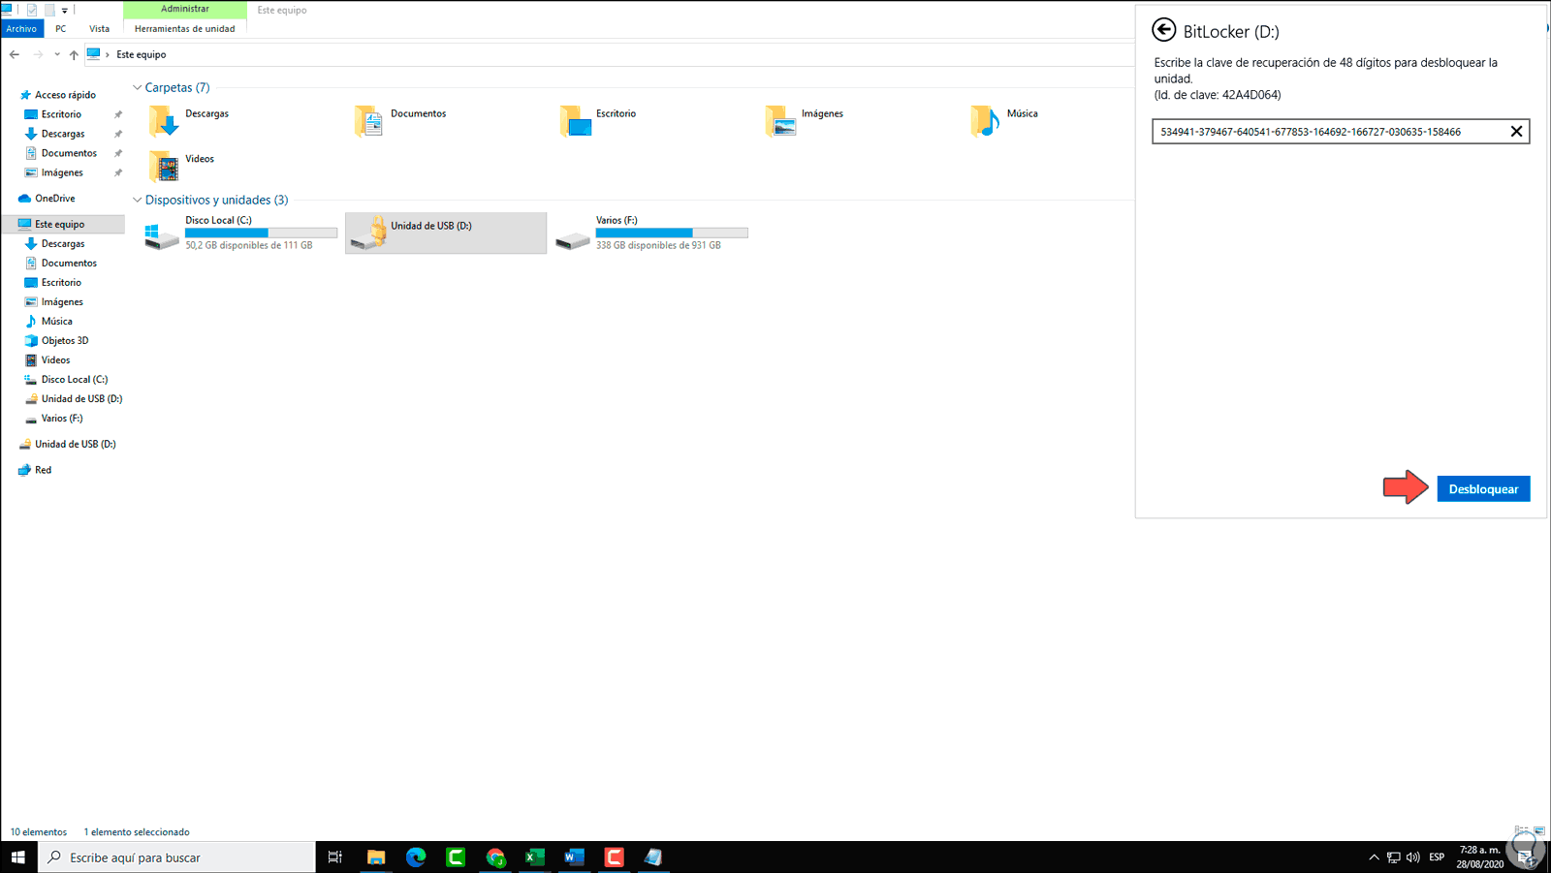1551x873 pixels.
Task: Open the Vista ribbon tab
Action: coord(99,29)
